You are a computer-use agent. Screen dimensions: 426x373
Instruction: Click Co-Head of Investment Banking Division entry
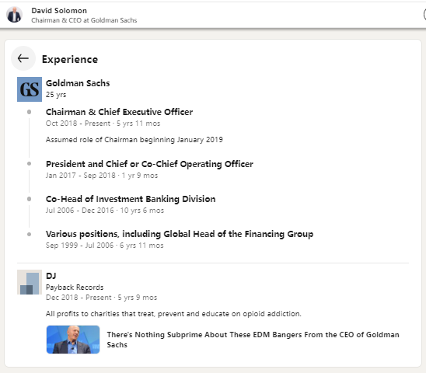[131, 199]
